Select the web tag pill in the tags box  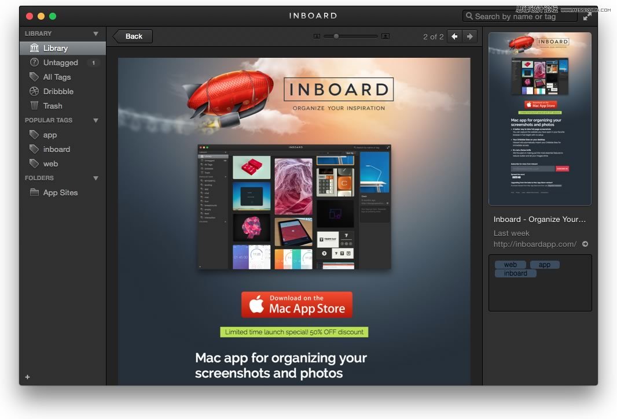511,265
